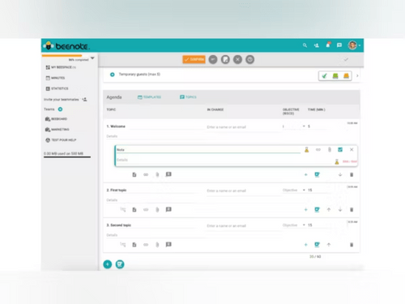Image resolution: width=405 pixels, height=304 pixels.
Task: Open My Beespace in sidebar
Action: tap(61, 67)
